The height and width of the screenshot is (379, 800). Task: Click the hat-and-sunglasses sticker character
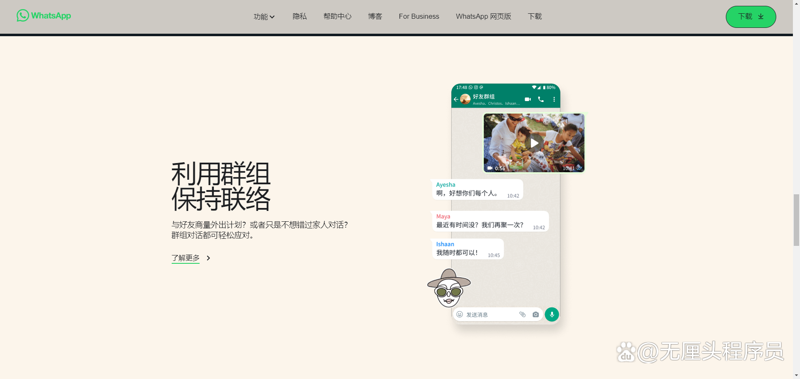449,288
